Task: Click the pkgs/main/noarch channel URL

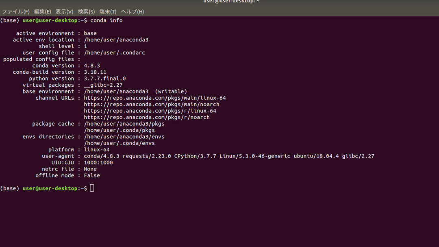Action: [152, 104]
